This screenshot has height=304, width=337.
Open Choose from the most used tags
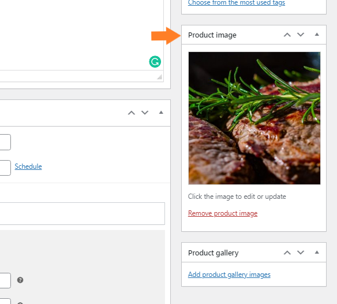tap(237, 3)
